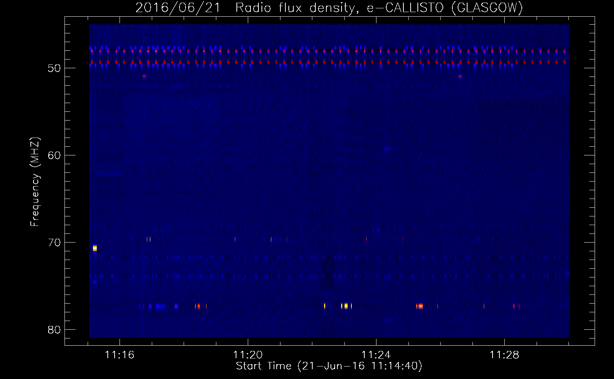Screen dimensions: 614x379
Task: Select the 'Frequency (MHZ)' y-axis label
Action: coord(35,182)
